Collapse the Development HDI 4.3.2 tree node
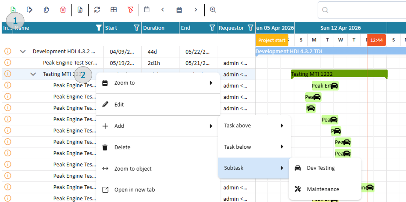This screenshot has width=406, height=202. 23,51
